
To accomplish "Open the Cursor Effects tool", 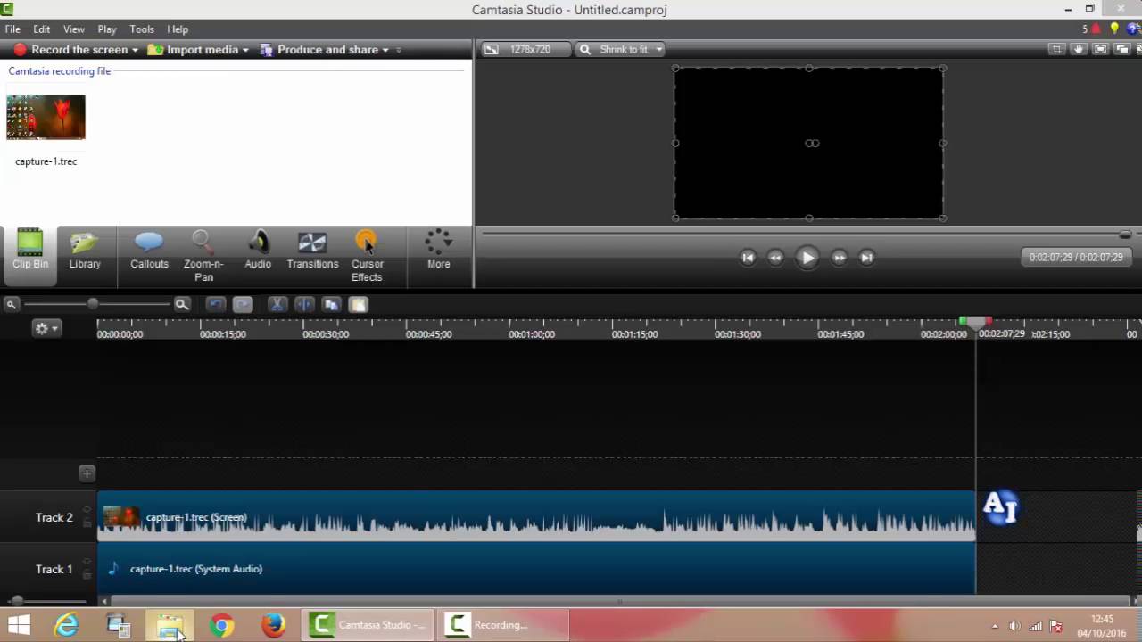I will pos(367,257).
